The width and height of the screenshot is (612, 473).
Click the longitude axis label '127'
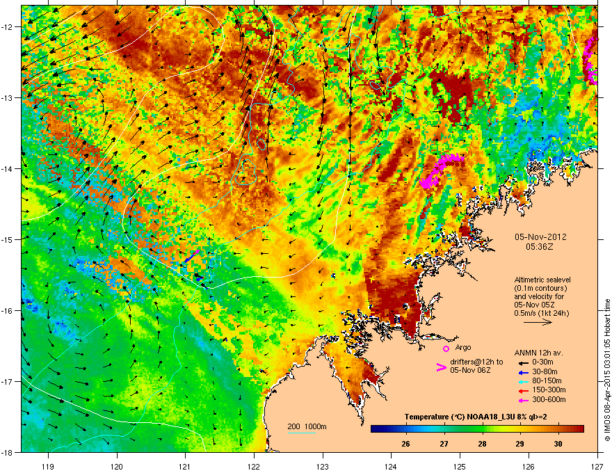(x=597, y=466)
